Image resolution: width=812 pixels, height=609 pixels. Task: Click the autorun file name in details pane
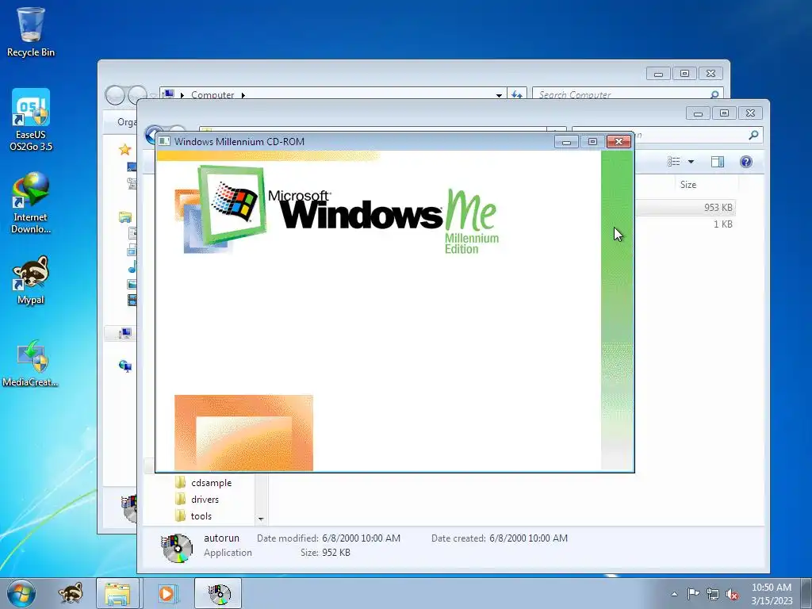click(x=221, y=538)
